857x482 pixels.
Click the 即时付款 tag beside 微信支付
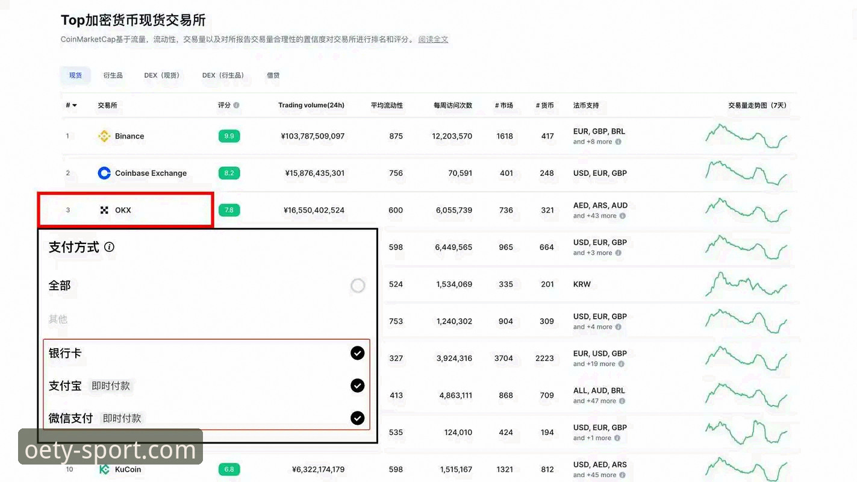122,418
